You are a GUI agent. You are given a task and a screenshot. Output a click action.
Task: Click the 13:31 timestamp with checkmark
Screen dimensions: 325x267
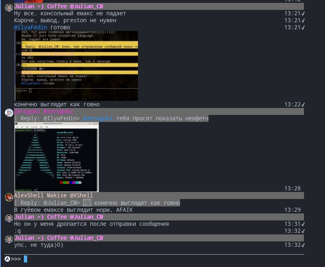295,224
